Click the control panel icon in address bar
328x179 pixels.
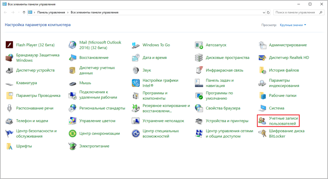30,12
